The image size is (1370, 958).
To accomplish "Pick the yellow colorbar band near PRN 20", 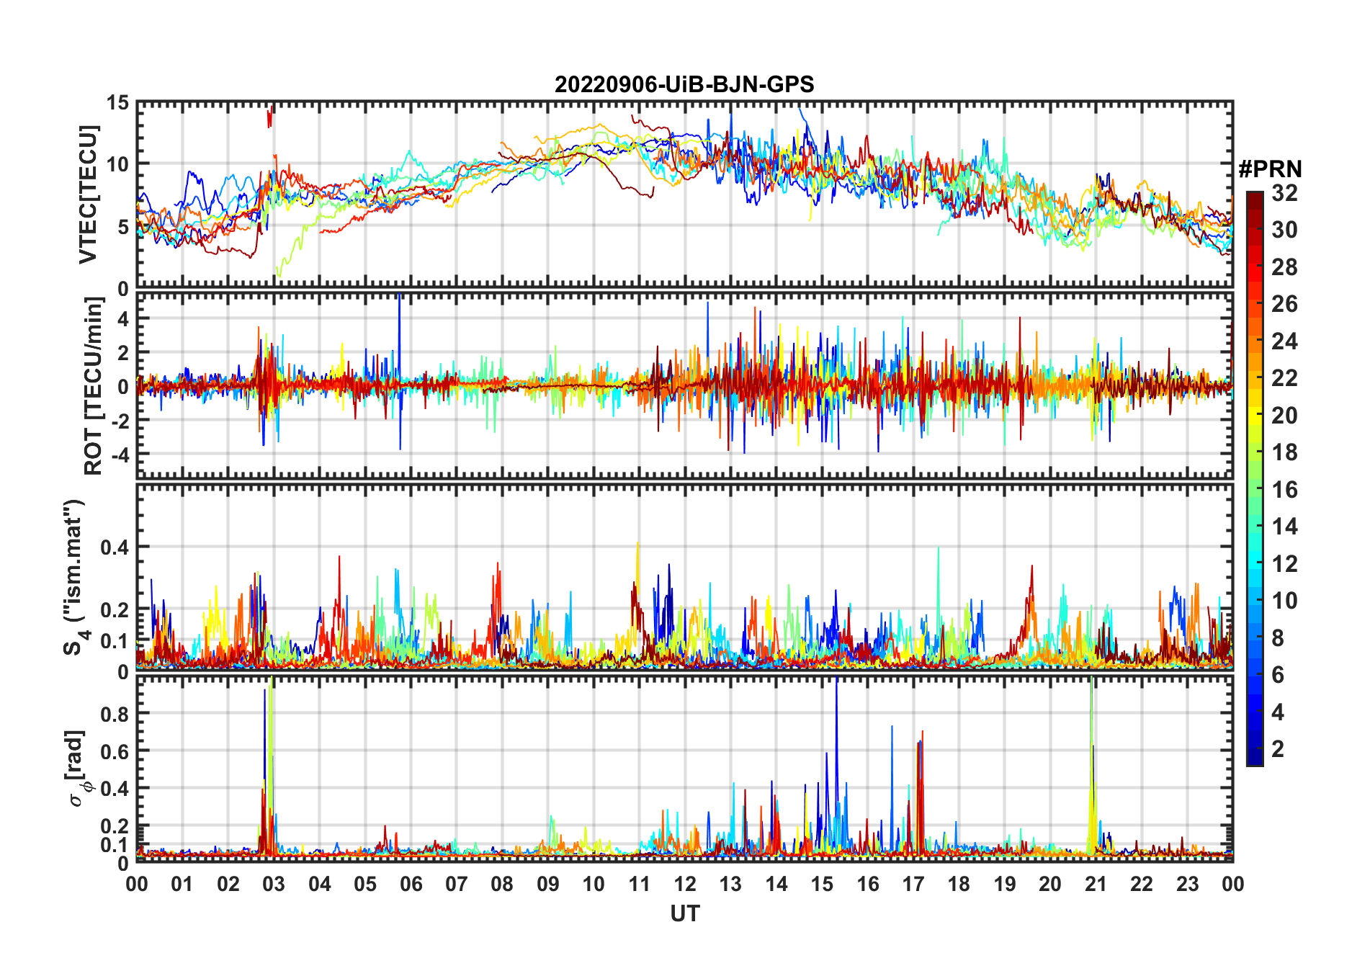I will click(1255, 416).
